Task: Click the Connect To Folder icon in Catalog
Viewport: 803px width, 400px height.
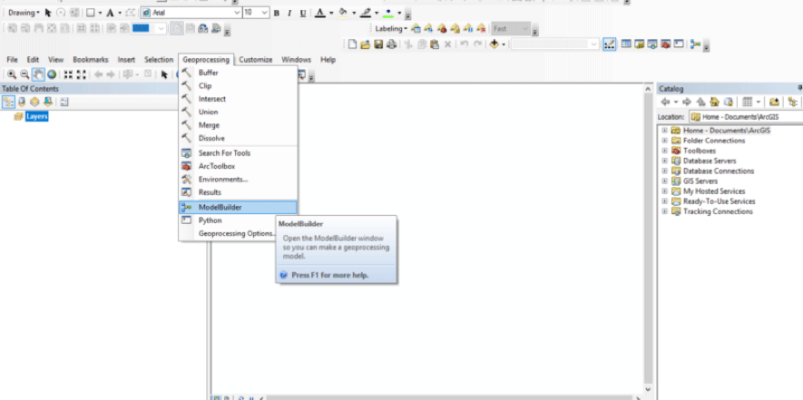Action: pos(774,102)
